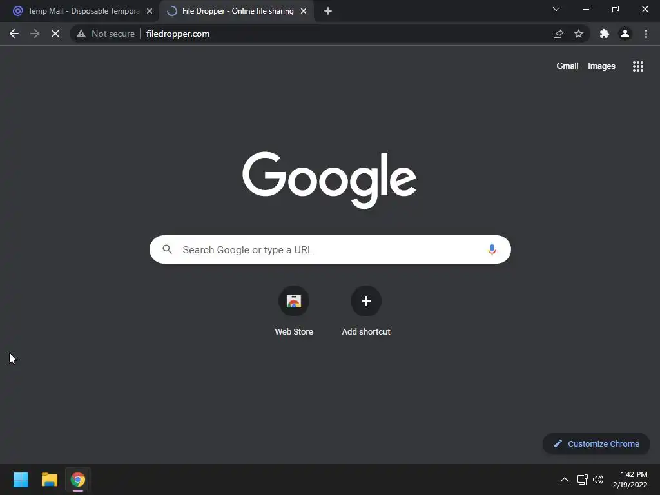Click the Google logo

329,180
